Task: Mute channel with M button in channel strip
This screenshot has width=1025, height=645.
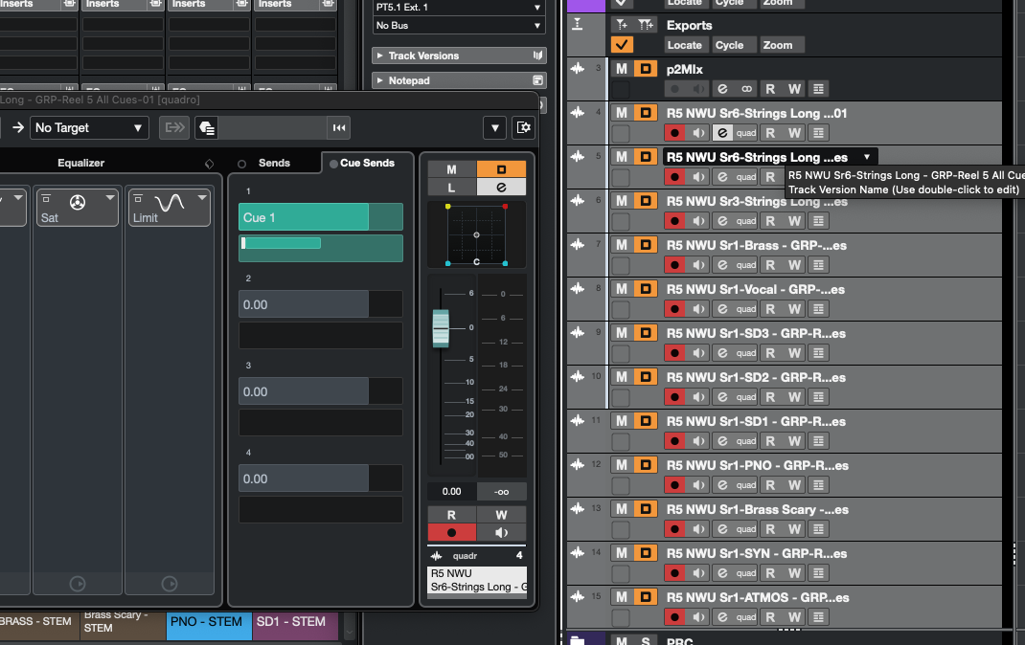Action: pyautogui.click(x=452, y=169)
